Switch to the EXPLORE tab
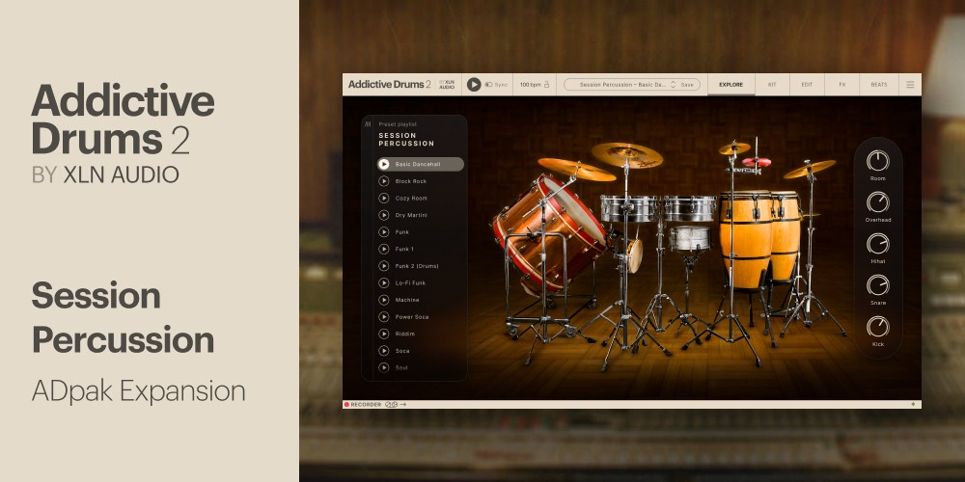Image resolution: width=965 pixels, height=482 pixels. (731, 85)
